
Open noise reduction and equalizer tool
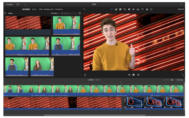click(138, 9)
